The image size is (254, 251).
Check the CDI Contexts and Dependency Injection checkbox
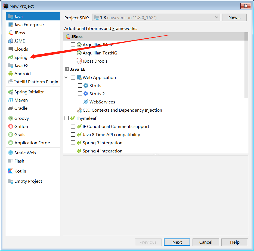pyautogui.click(x=73, y=110)
